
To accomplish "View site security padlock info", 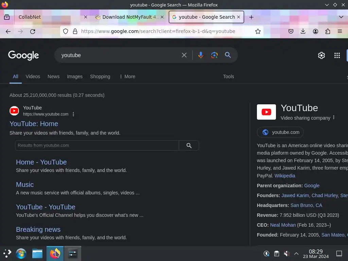I will [x=75, y=31].
